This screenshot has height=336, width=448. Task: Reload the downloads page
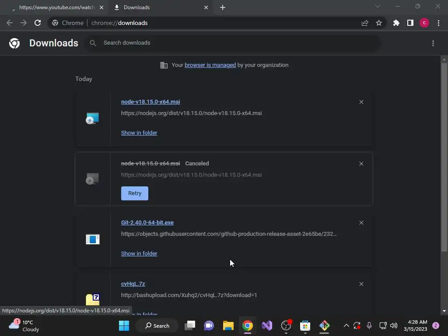coord(38,23)
